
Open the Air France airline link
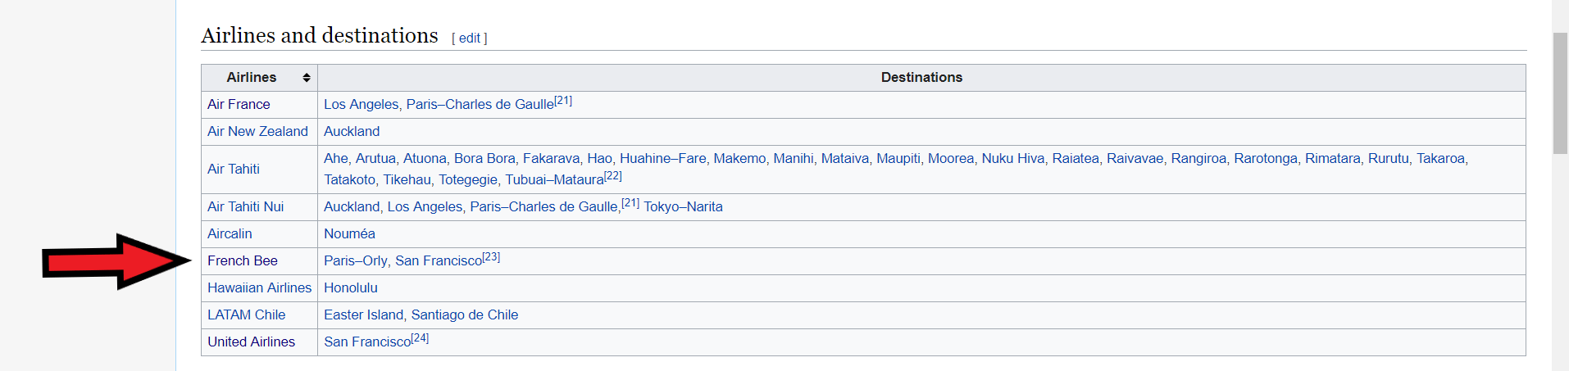[239, 104]
